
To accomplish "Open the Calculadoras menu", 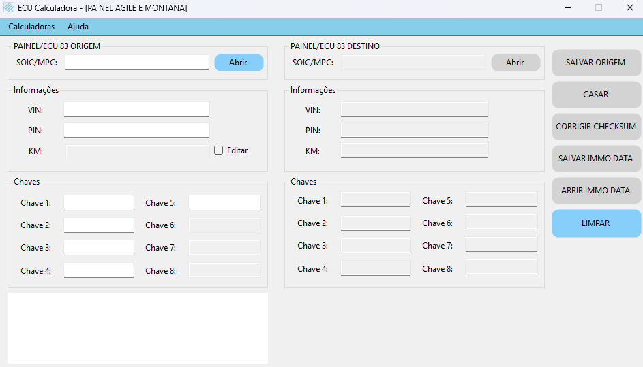I will click(x=31, y=27).
